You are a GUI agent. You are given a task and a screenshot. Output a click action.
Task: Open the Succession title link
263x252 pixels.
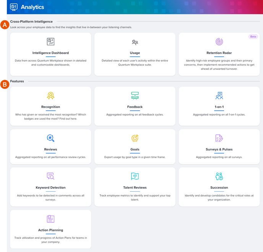tap(219, 187)
